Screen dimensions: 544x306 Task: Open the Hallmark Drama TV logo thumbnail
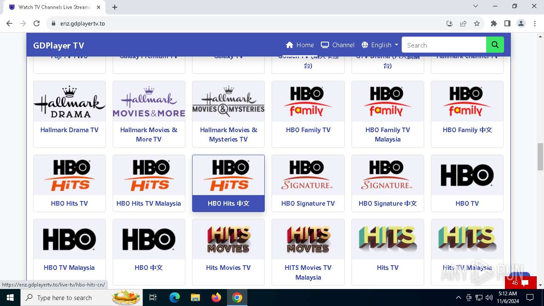69,102
